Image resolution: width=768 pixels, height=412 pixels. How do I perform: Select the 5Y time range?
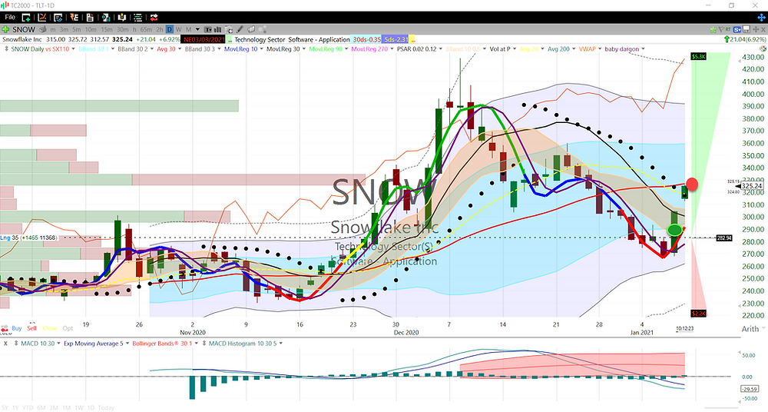[x=5, y=407]
